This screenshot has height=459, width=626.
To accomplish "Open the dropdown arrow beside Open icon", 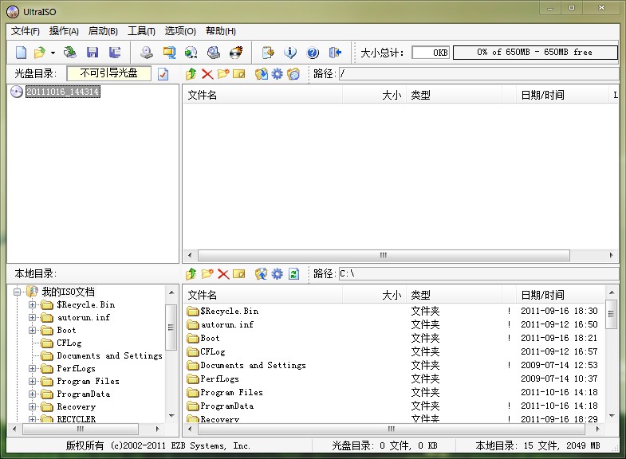I will click(53, 53).
